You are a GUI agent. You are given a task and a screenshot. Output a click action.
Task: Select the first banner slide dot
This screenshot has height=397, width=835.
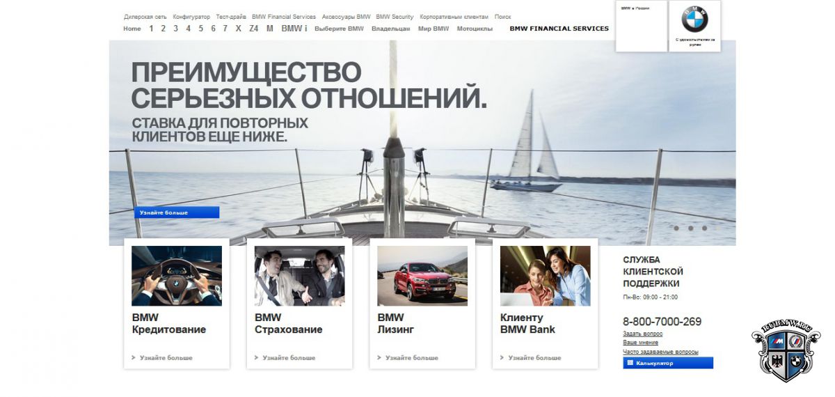coord(676,228)
